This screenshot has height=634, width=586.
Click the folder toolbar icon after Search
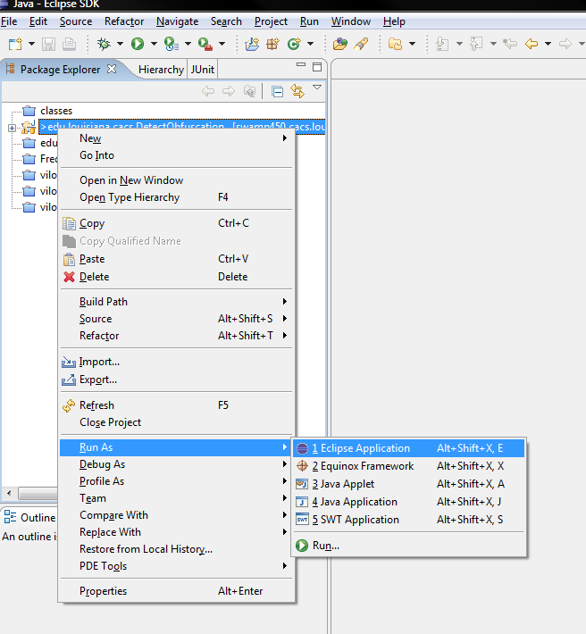point(395,44)
